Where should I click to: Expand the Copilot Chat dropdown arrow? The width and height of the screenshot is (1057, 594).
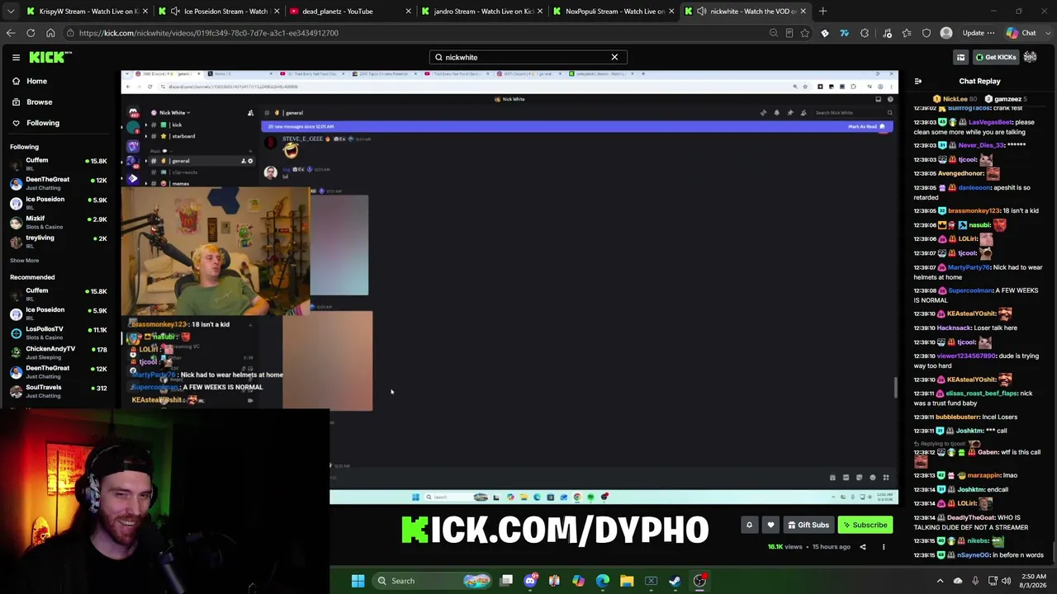1047,33
